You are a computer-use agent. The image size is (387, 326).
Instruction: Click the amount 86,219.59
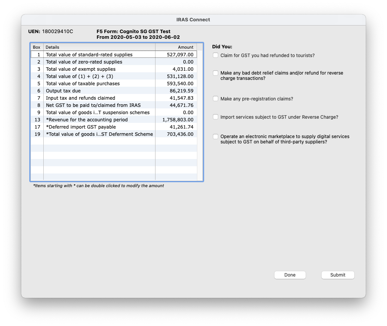[181, 91]
